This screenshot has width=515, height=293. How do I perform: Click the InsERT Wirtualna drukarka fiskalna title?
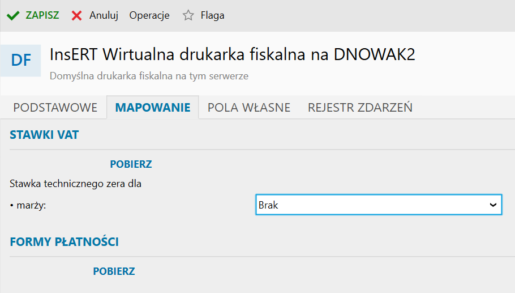(x=233, y=54)
